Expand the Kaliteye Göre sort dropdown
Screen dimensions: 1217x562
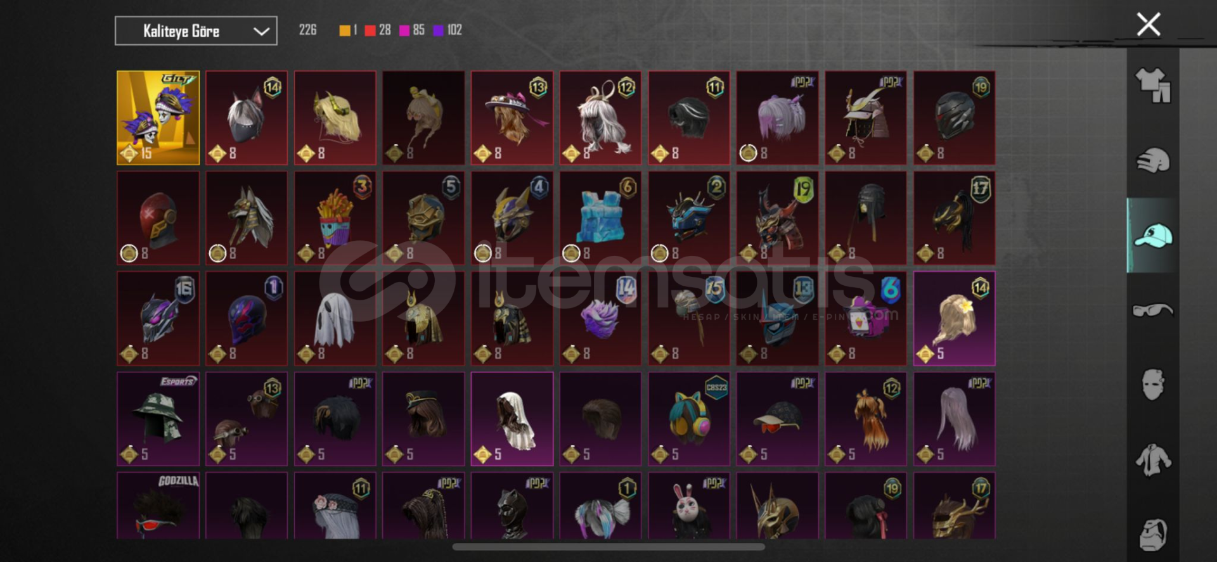tap(196, 30)
